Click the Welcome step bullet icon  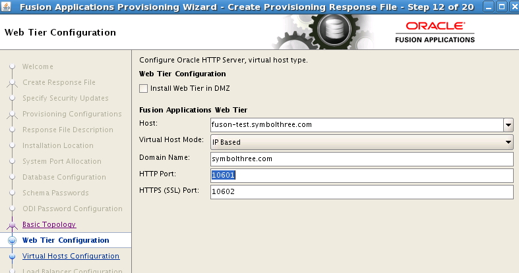click(x=12, y=66)
